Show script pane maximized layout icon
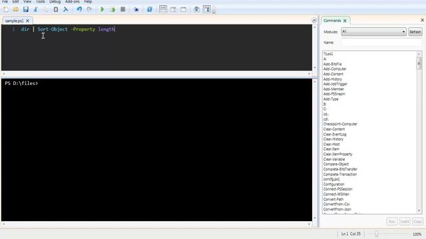The width and height of the screenshot is (426, 239). coord(184,9)
